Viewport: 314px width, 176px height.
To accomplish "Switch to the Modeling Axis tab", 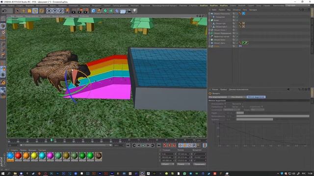I will (x=218, y=97).
